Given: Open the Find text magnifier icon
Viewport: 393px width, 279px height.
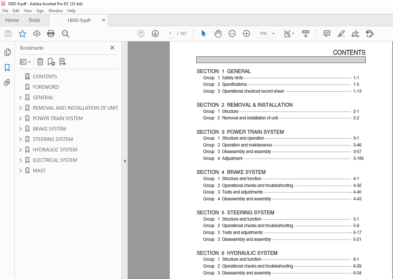Looking at the screenshot, I should point(65,34).
